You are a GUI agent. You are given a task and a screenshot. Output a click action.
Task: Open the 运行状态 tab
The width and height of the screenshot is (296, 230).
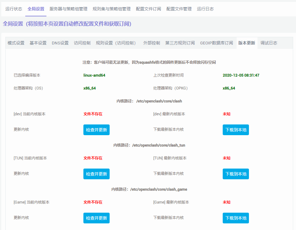click(14, 9)
